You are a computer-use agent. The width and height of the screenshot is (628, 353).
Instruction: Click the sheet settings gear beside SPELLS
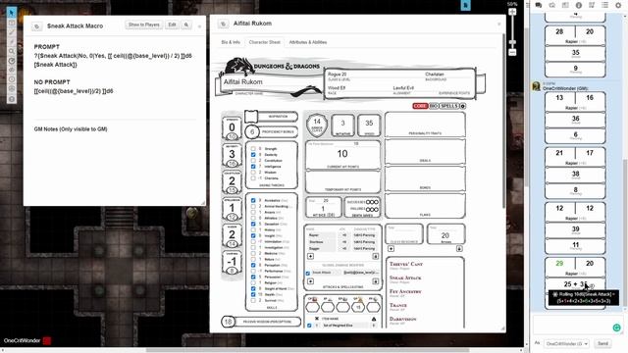coord(462,106)
